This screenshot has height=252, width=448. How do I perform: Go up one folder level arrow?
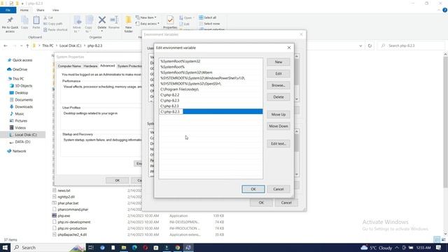[x=27, y=45]
